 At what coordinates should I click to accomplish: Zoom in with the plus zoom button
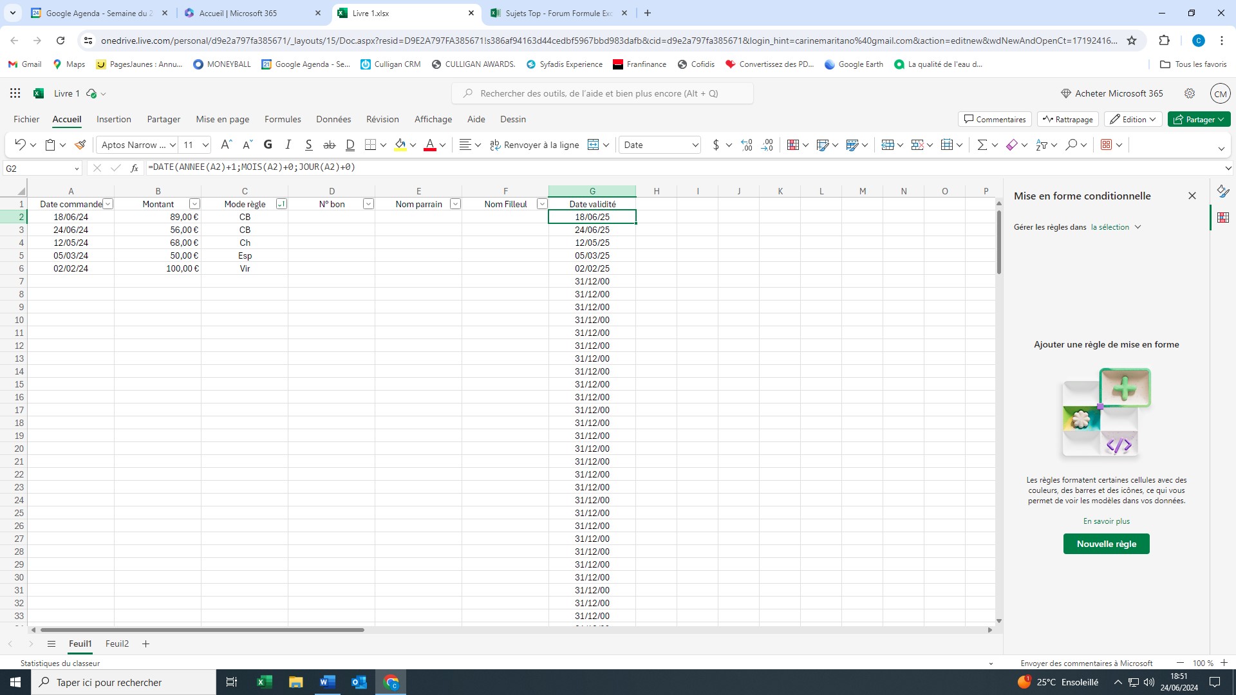click(x=1224, y=663)
